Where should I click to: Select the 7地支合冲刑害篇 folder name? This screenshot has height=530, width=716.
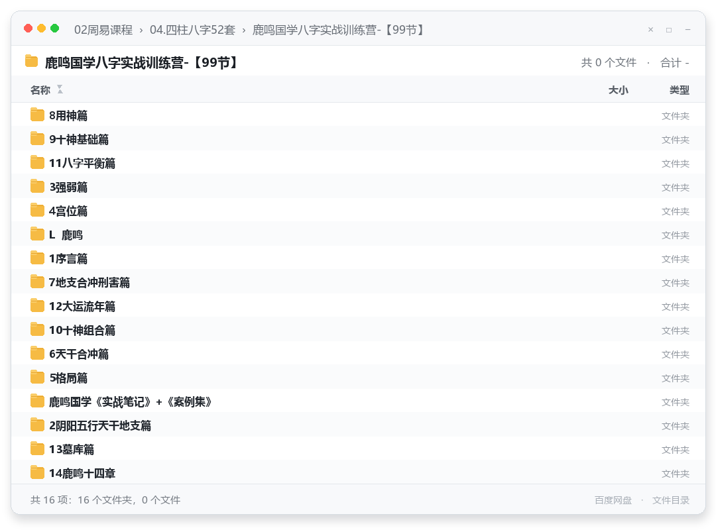(x=89, y=283)
